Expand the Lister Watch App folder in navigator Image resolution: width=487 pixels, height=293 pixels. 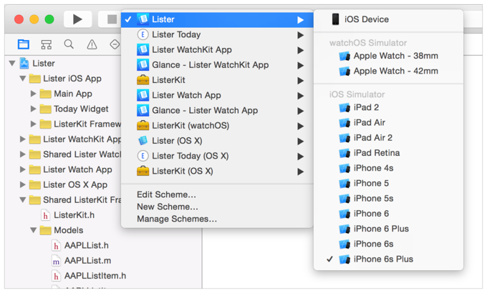pyautogui.click(x=23, y=169)
